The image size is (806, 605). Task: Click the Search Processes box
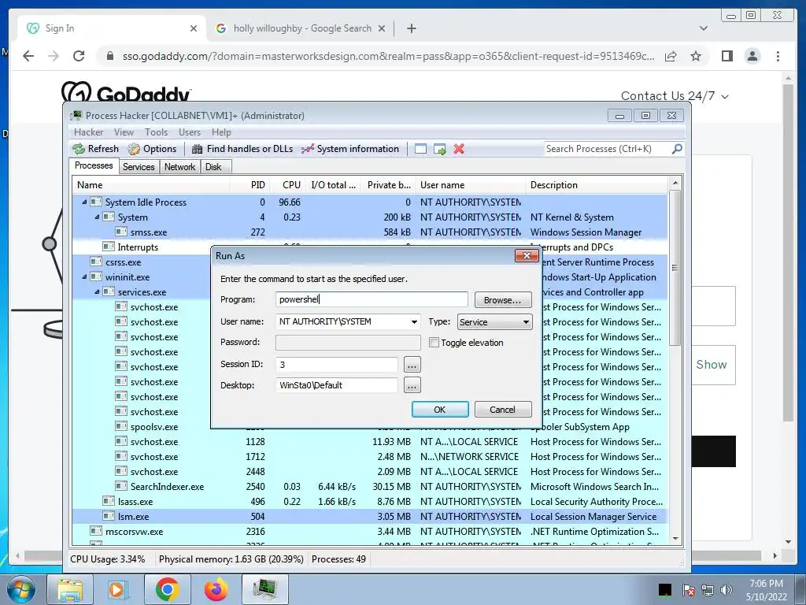tap(607, 149)
